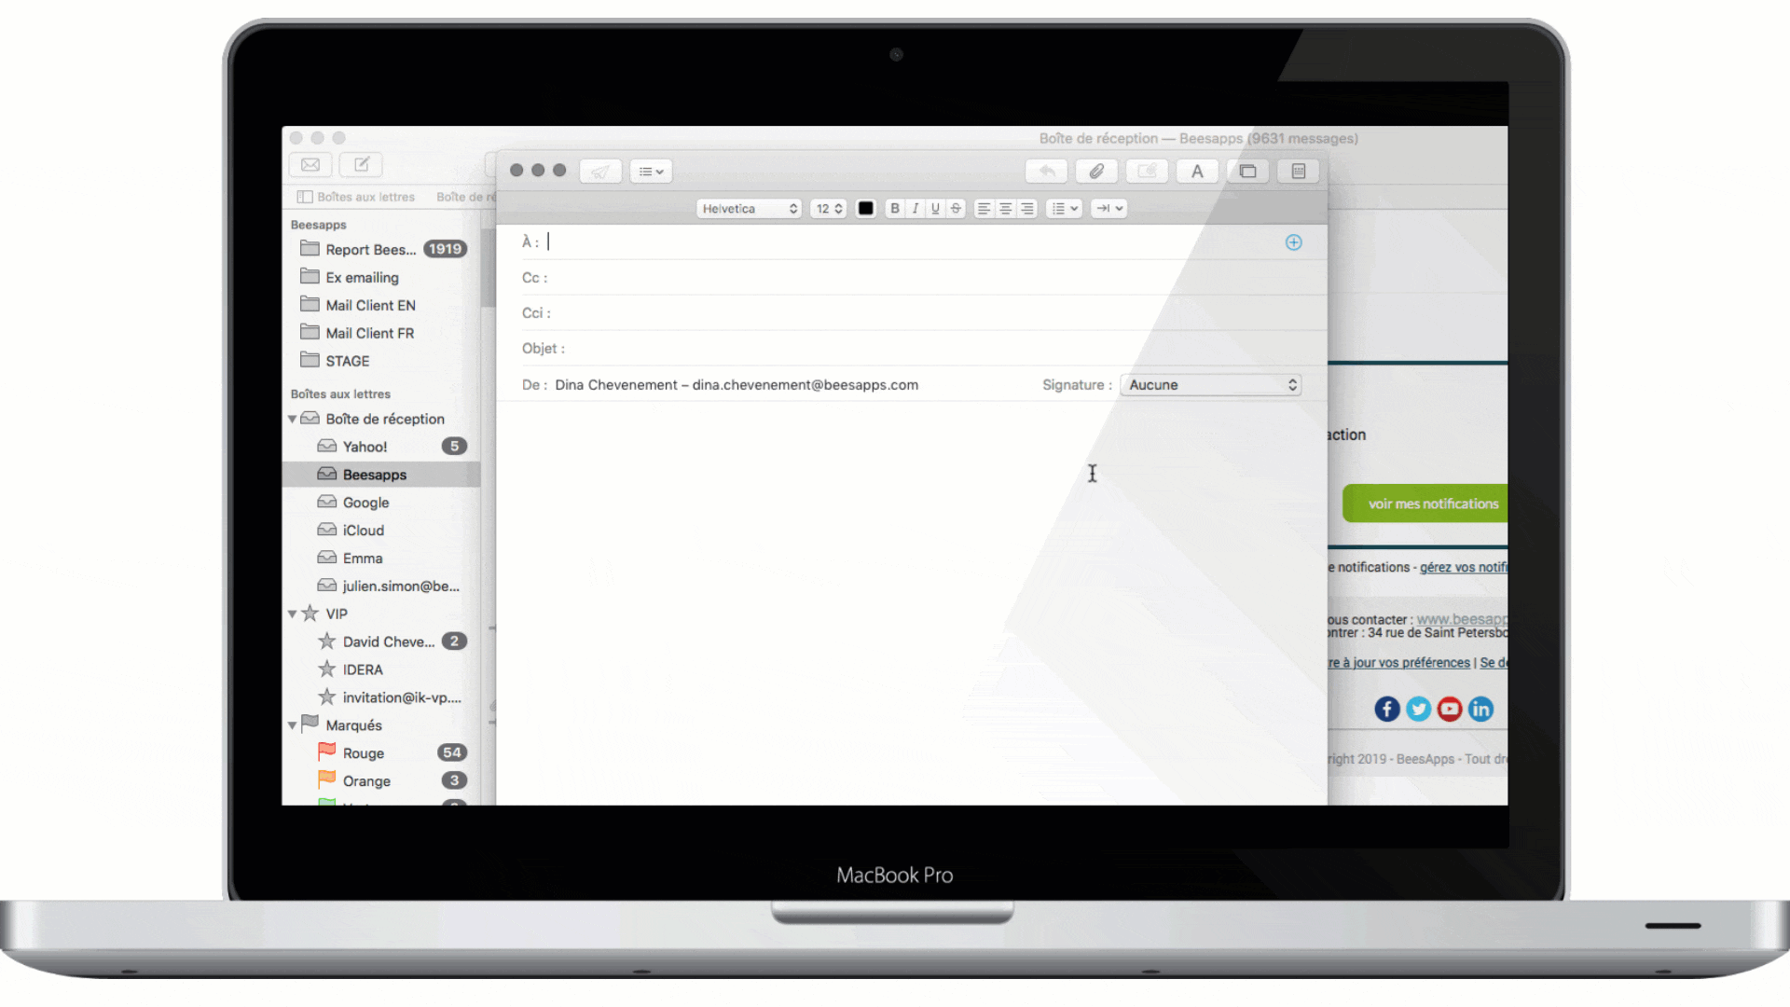Click the Strikethrough formatting icon

[x=957, y=208]
